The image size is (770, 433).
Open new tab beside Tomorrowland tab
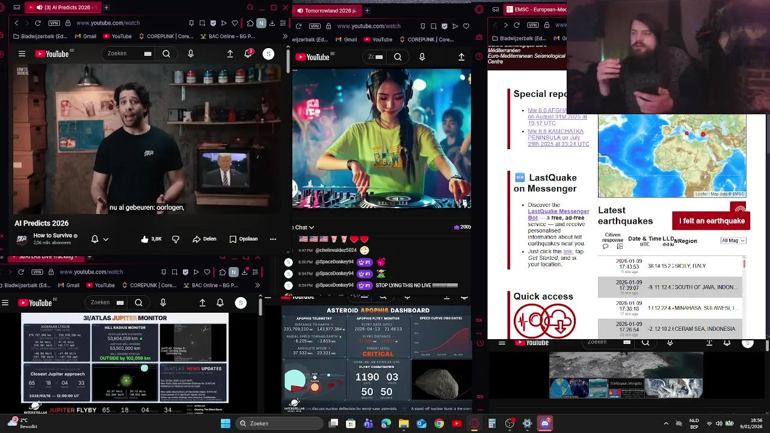click(x=367, y=10)
